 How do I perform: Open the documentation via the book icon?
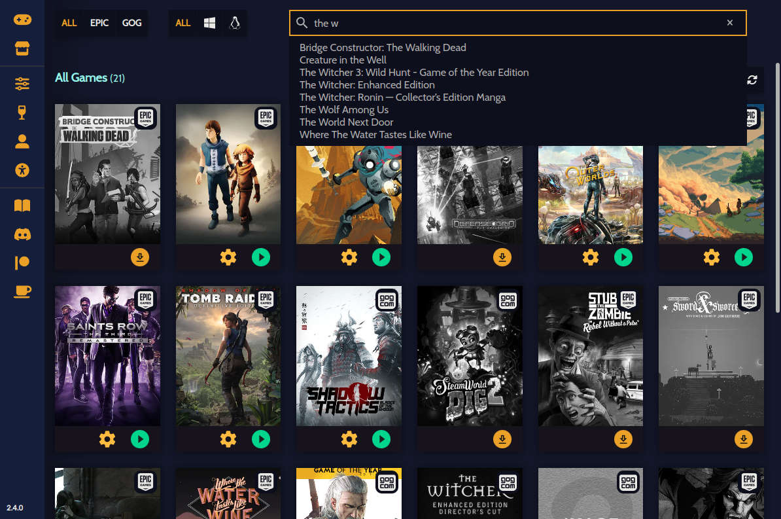click(22, 205)
